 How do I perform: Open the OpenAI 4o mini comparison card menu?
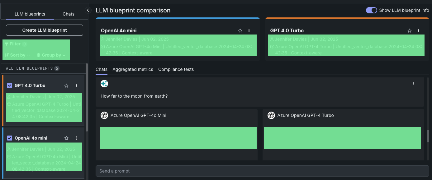pos(249,30)
